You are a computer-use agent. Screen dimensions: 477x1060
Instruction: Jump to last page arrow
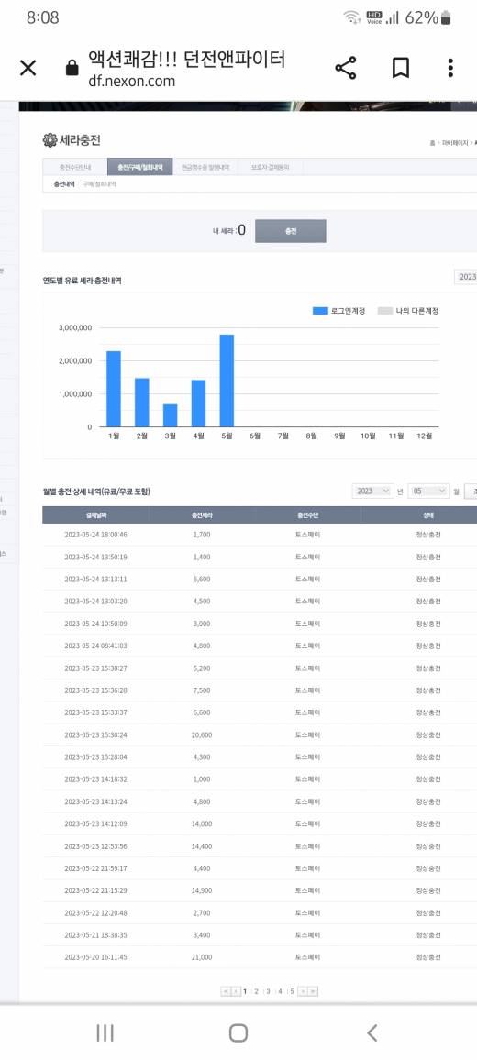pos(313,991)
